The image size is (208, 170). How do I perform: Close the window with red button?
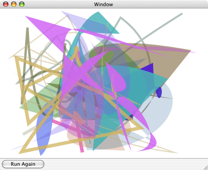[6, 4]
